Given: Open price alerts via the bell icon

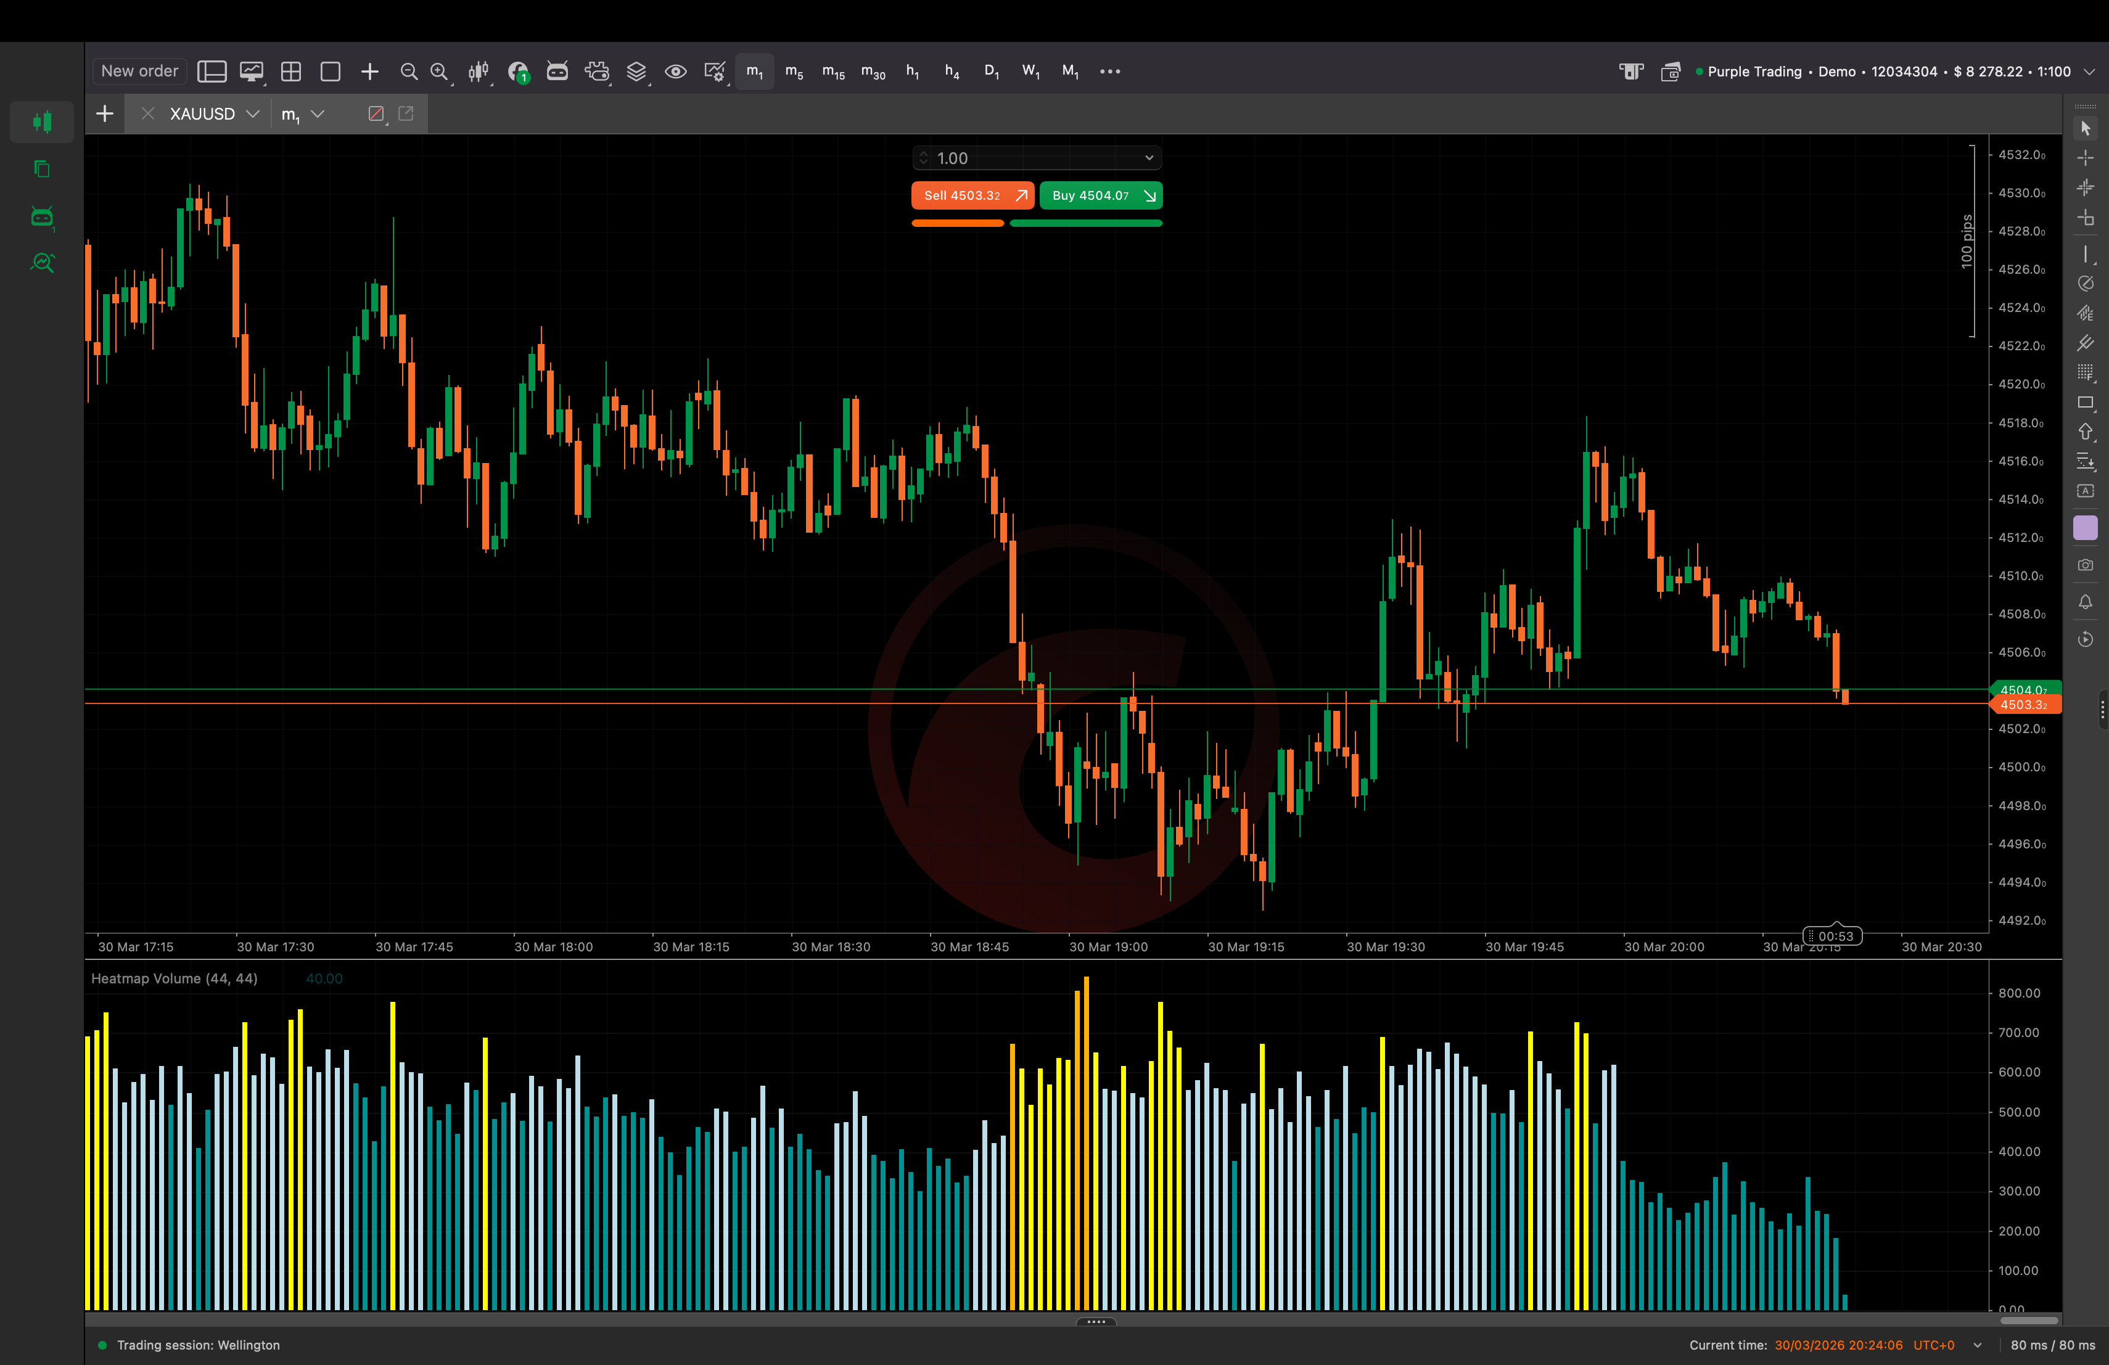Looking at the screenshot, I should [2085, 602].
